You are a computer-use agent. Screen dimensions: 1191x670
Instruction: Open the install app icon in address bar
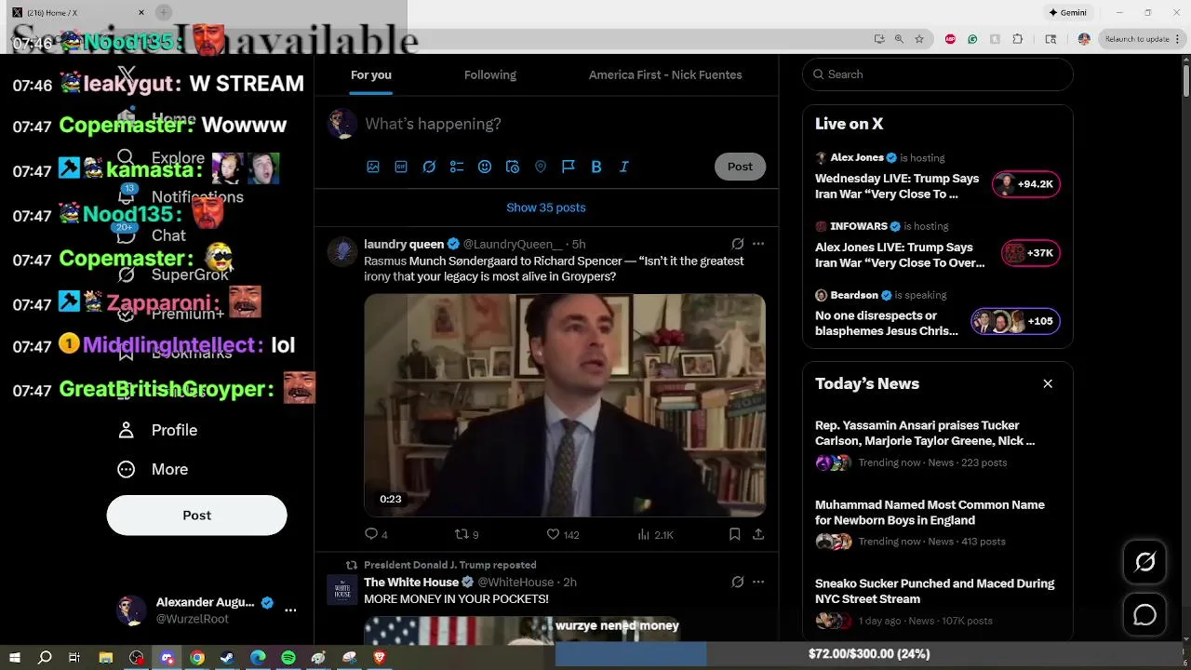click(x=879, y=39)
